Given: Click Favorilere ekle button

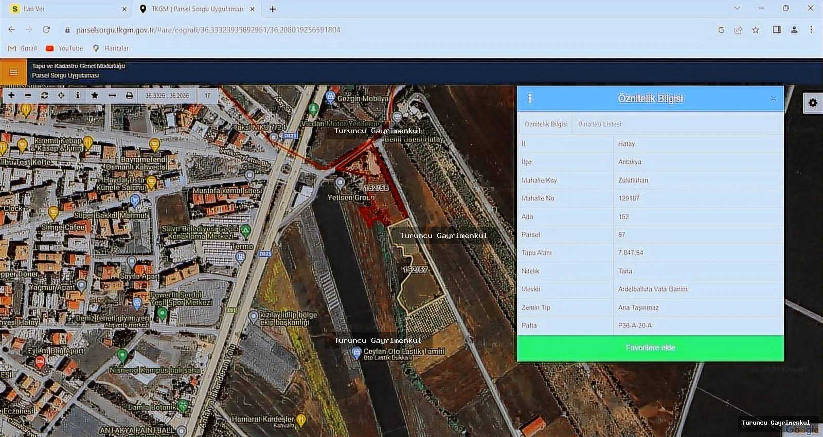Looking at the screenshot, I should pyautogui.click(x=650, y=348).
